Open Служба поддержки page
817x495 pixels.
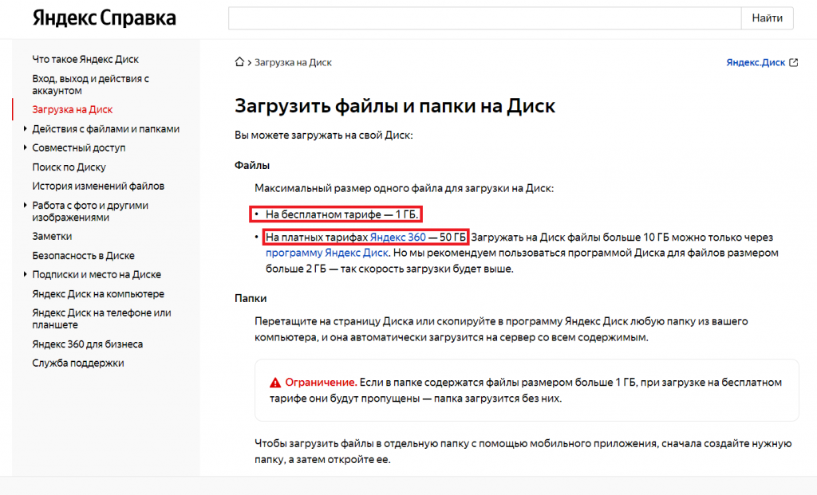[78, 363]
